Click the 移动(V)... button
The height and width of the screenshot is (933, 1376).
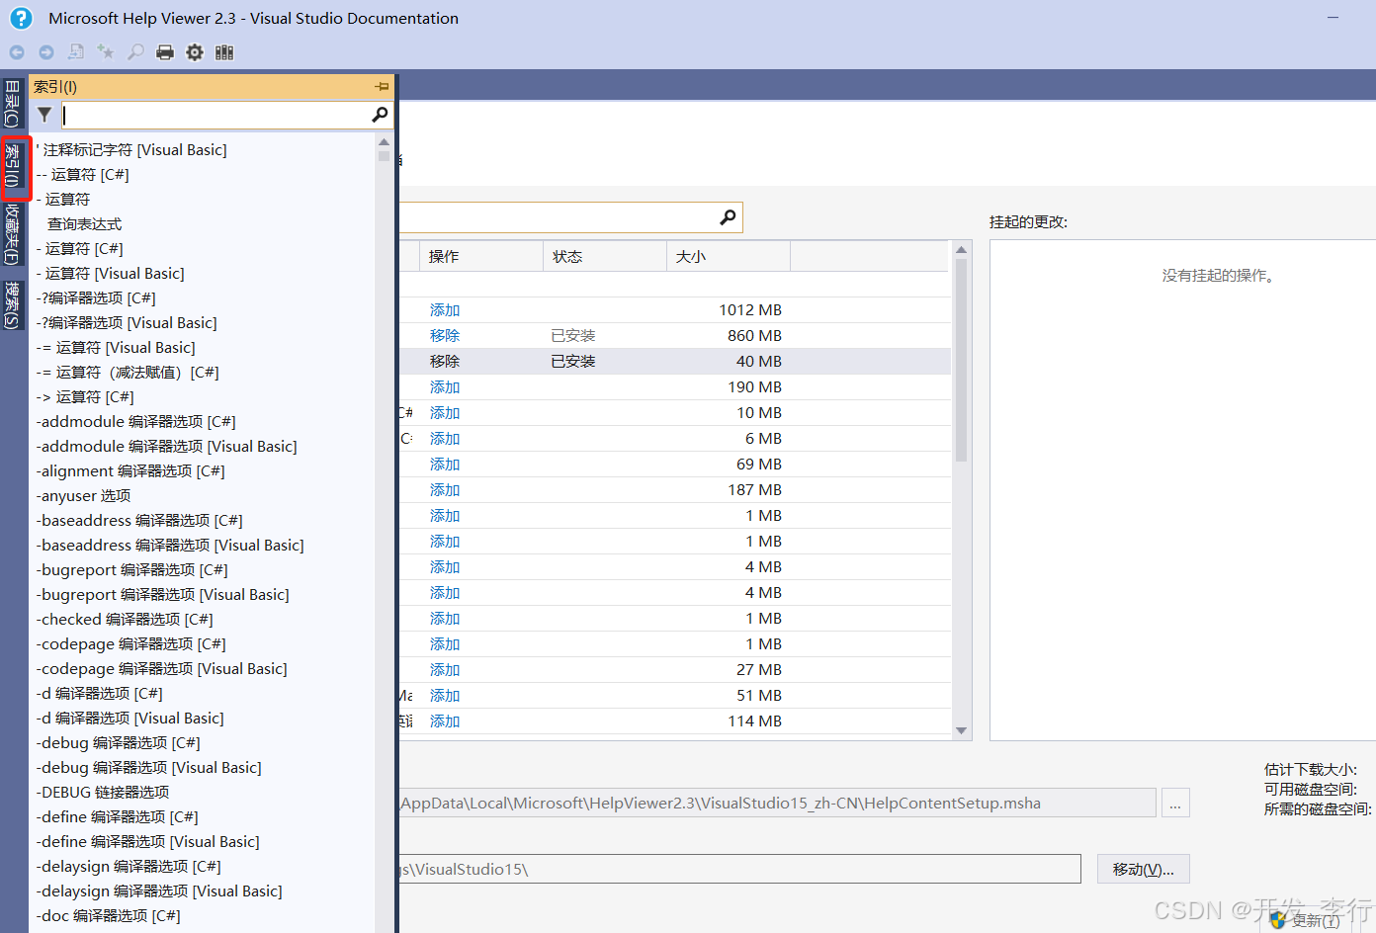(x=1143, y=869)
